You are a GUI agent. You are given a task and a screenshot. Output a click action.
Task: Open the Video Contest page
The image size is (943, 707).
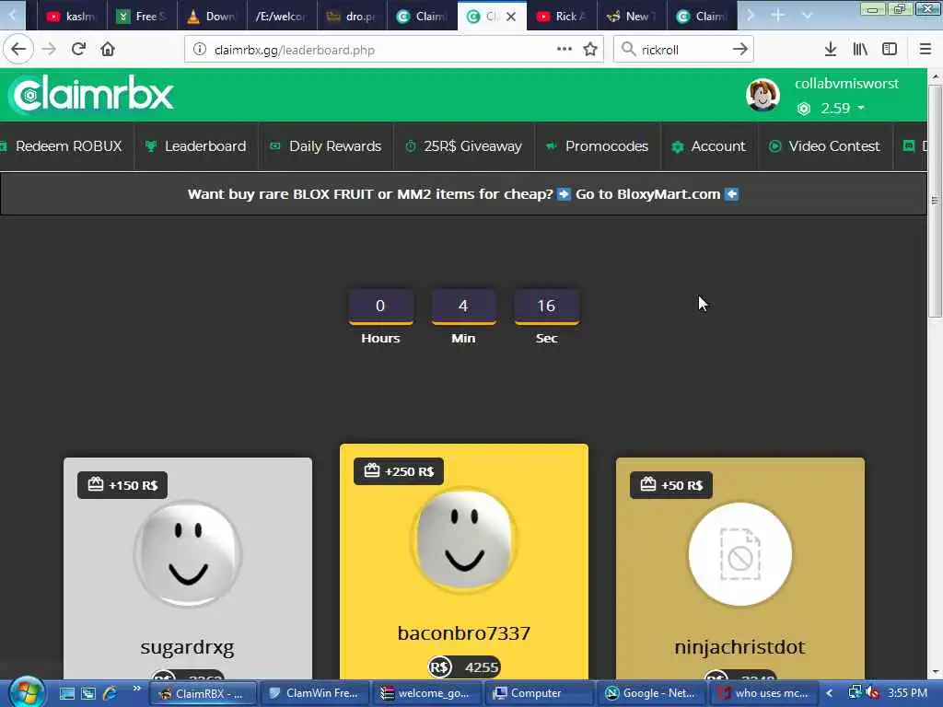[824, 146]
